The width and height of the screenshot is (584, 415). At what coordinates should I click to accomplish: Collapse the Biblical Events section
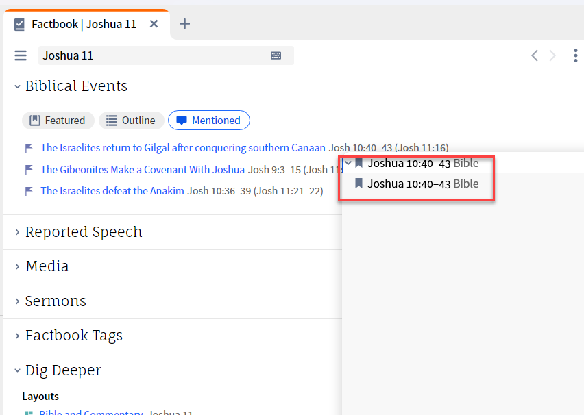point(16,86)
